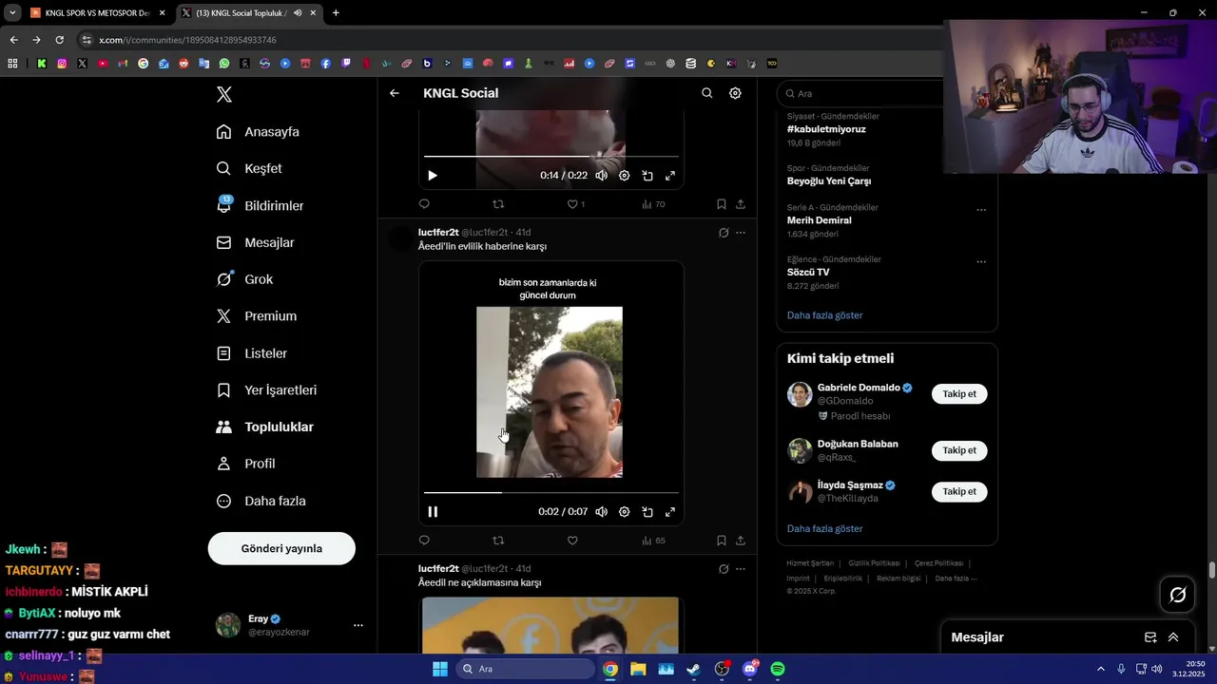The height and width of the screenshot is (684, 1217).
Task: Open account menu dots next to Eray
Action: tap(358, 625)
